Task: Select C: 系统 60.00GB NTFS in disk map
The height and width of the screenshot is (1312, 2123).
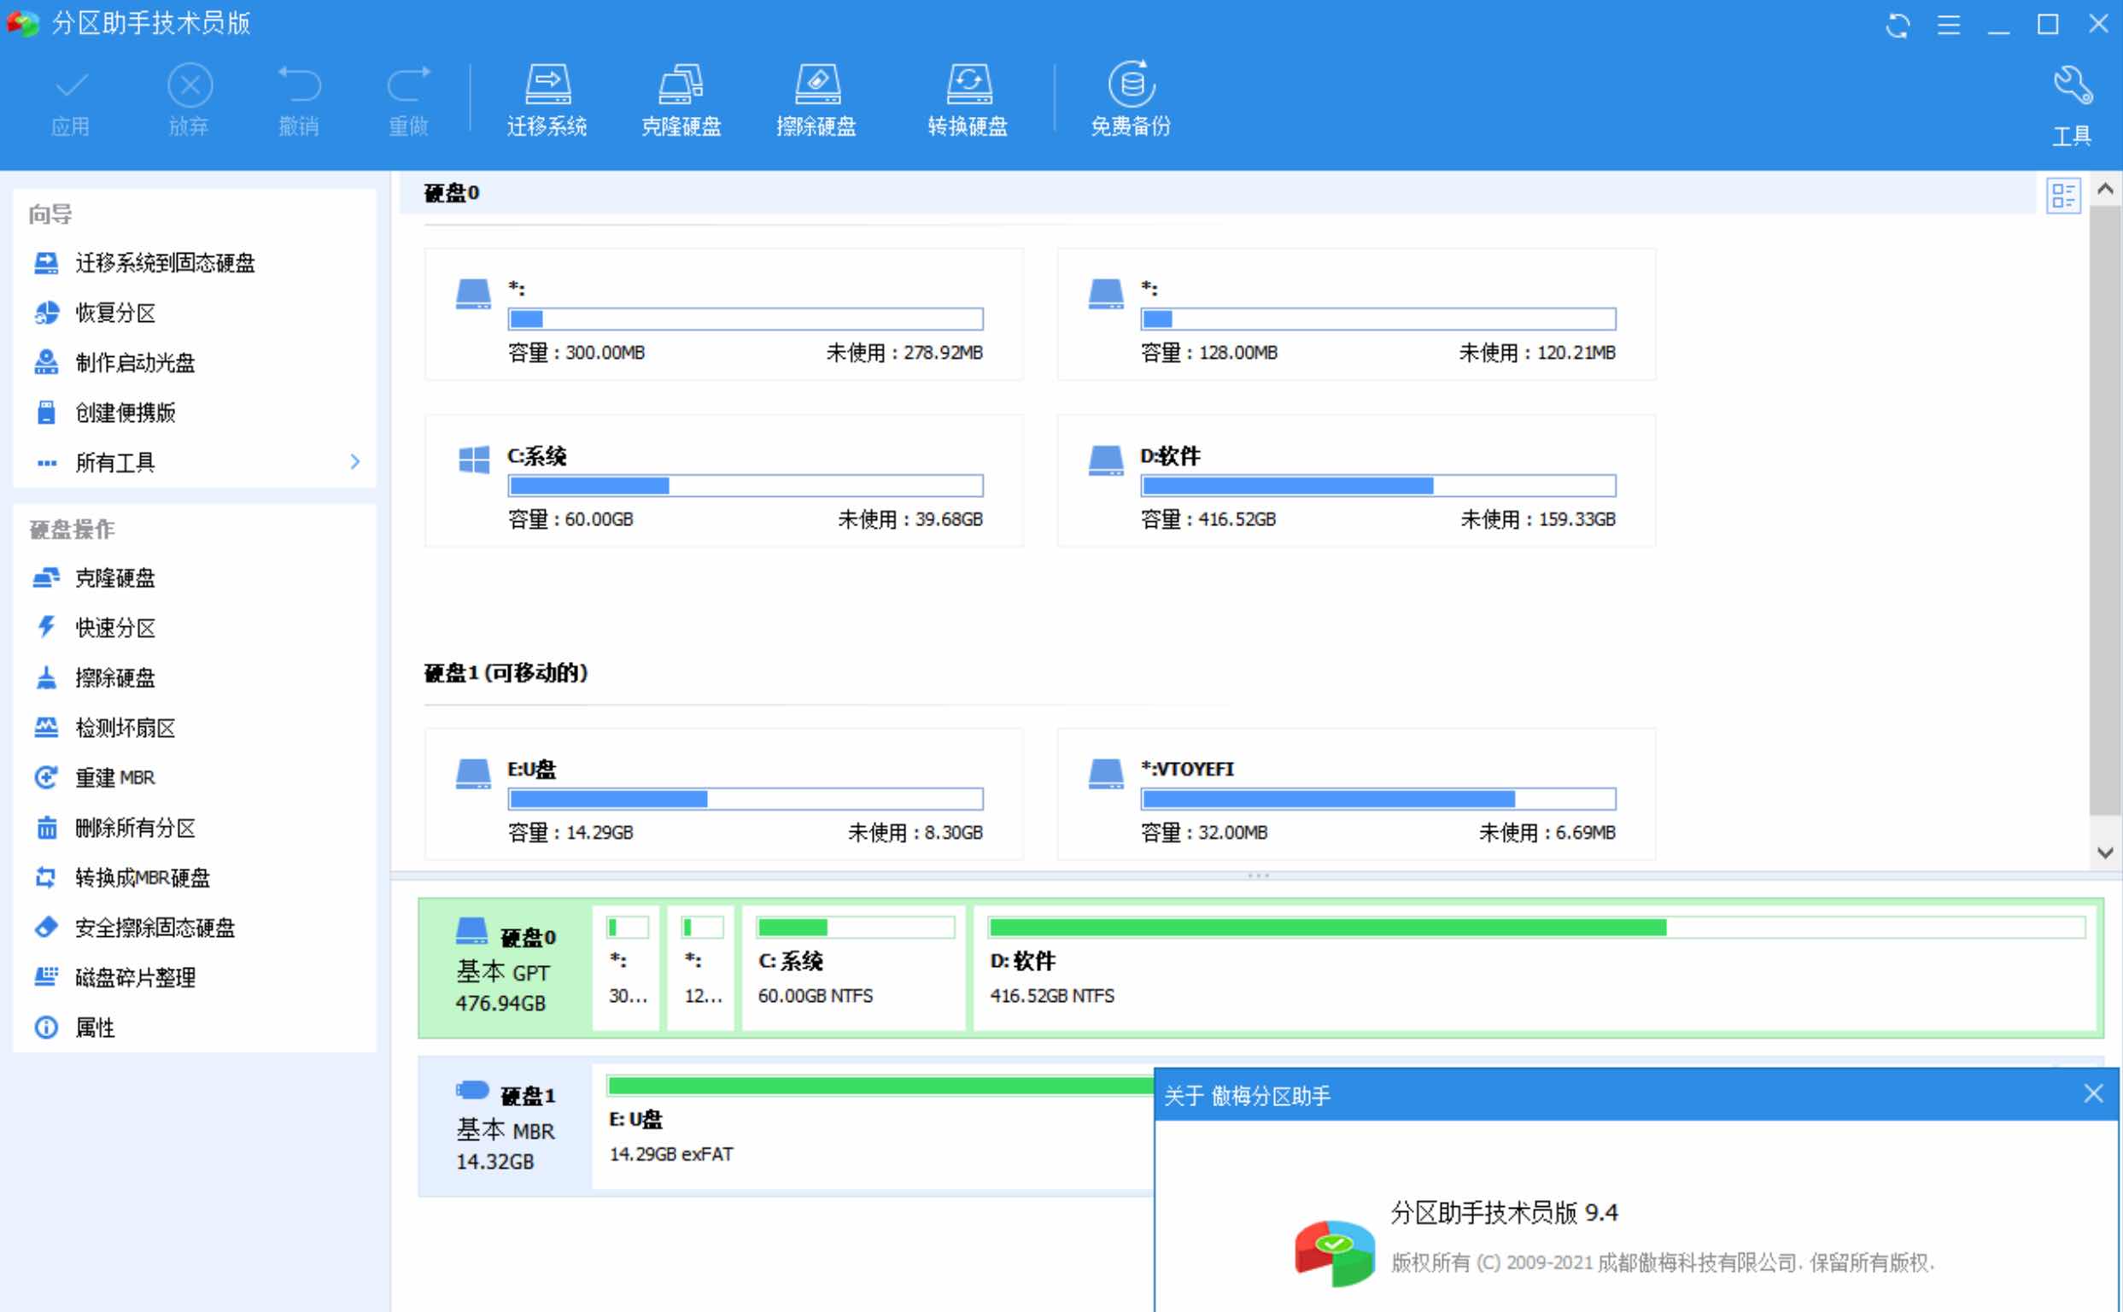Action: (855, 969)
